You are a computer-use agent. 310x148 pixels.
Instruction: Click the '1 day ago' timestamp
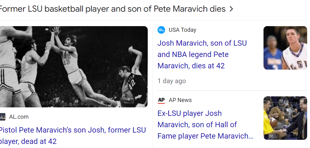[172, 81]
